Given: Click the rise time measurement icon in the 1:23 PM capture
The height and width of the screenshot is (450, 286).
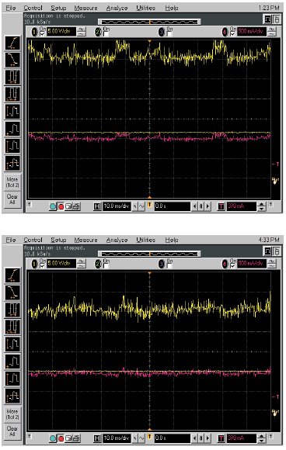Looking at the screenshot, I should 12,43.
